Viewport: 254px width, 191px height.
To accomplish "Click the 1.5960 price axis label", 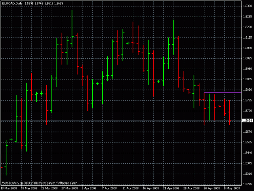I will pos(247,69).
